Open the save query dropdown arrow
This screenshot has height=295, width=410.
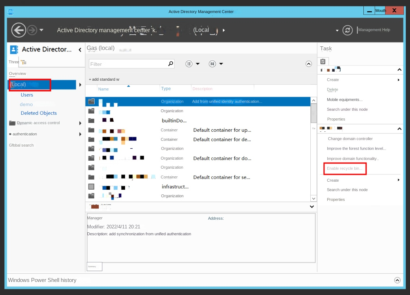tap(221, 64)
